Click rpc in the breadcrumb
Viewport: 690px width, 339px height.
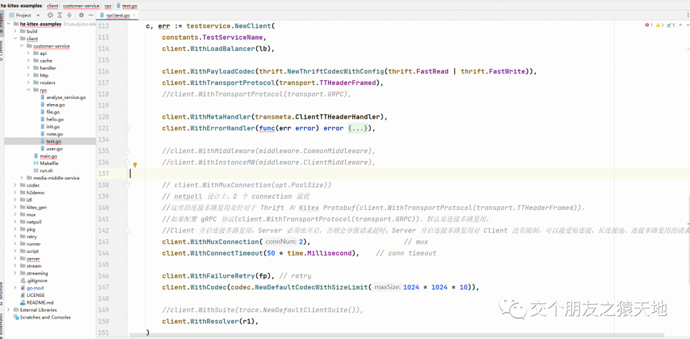(108, 6)
